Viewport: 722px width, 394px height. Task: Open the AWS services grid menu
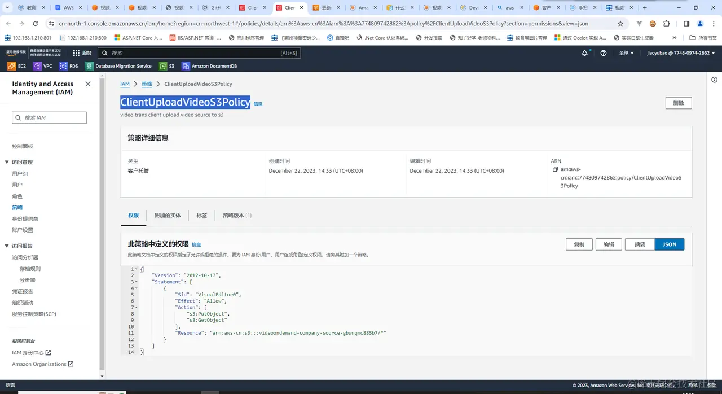pyautogui.click(x=76, y=52)
